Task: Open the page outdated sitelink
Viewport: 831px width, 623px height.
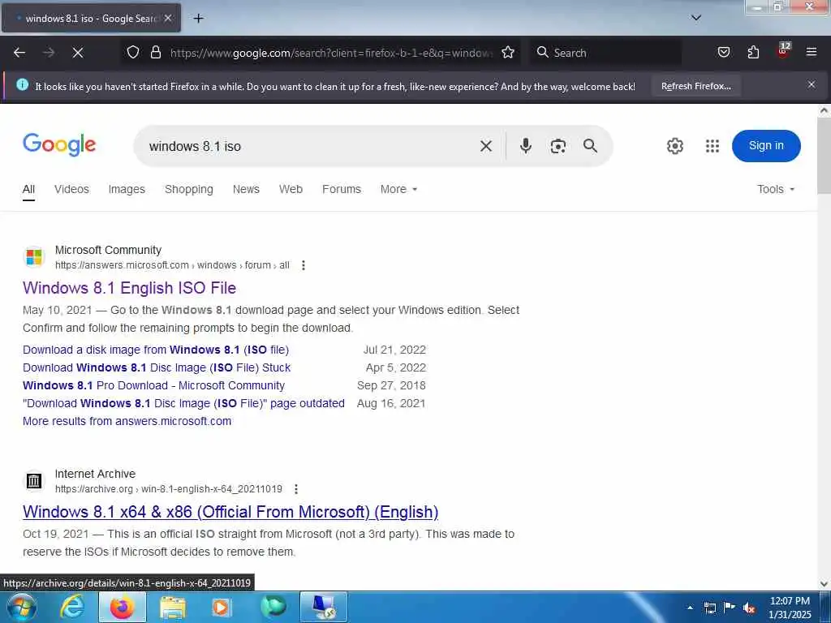Action: (x=183, y=403)
